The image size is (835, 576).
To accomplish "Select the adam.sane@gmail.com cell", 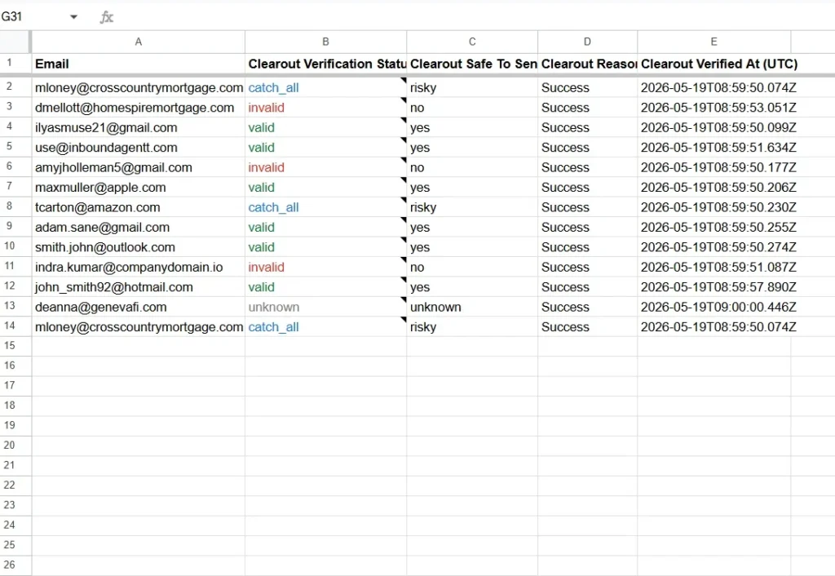I will pyautogui.click(x=139, y=227).
